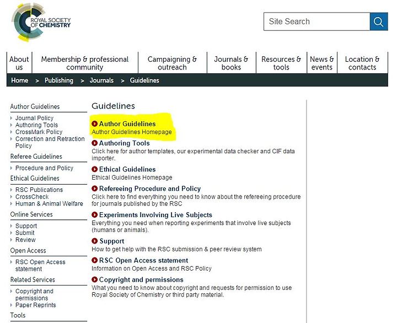397x323 pixels.
Task: Open the Journals & books menu
Action: pyautogui.click(x=231, y=63)
